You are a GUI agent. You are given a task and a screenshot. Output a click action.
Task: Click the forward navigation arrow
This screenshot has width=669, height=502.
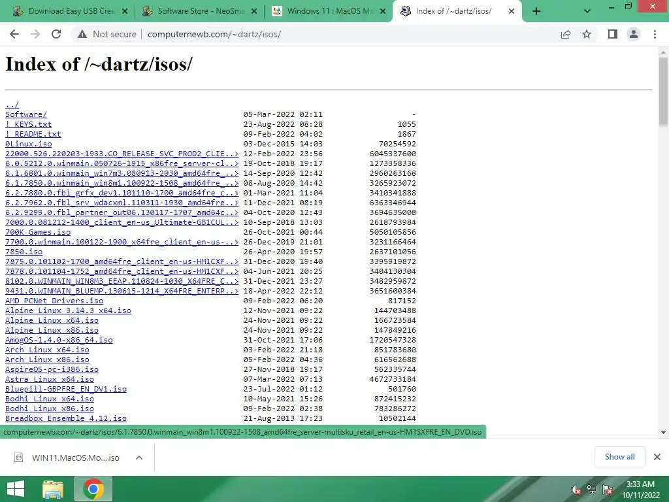pyautogui.click(x=35, y=34)
